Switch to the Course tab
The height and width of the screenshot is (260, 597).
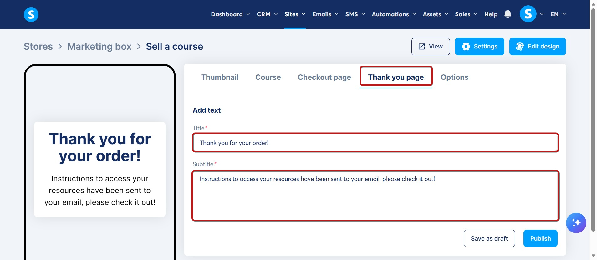[x=268, y=77]
